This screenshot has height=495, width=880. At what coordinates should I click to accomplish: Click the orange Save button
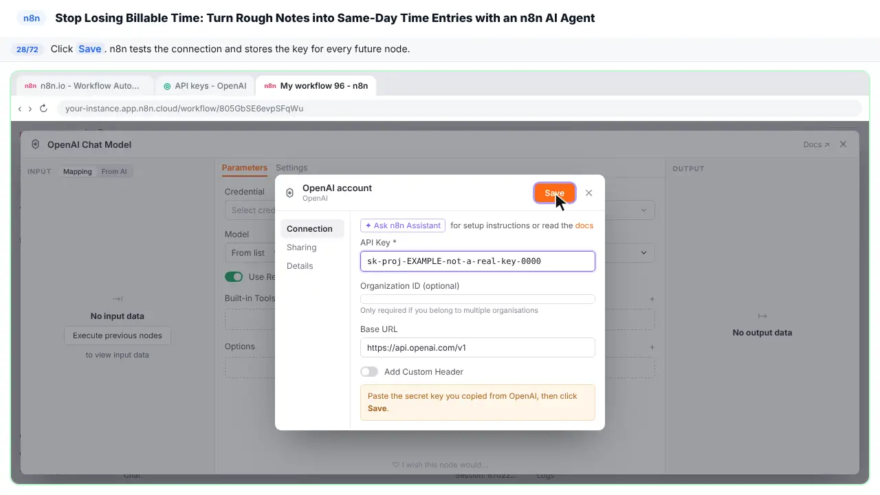click(554, 193)
